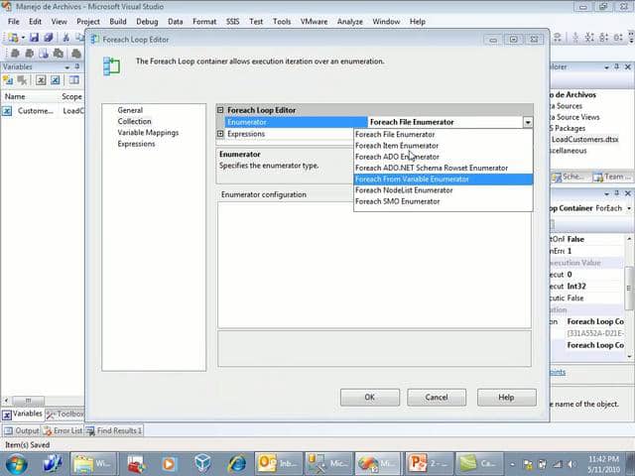Screen dimensions: 635x476
Task: Expand the Expressions property row
Action: click(220, 134)
